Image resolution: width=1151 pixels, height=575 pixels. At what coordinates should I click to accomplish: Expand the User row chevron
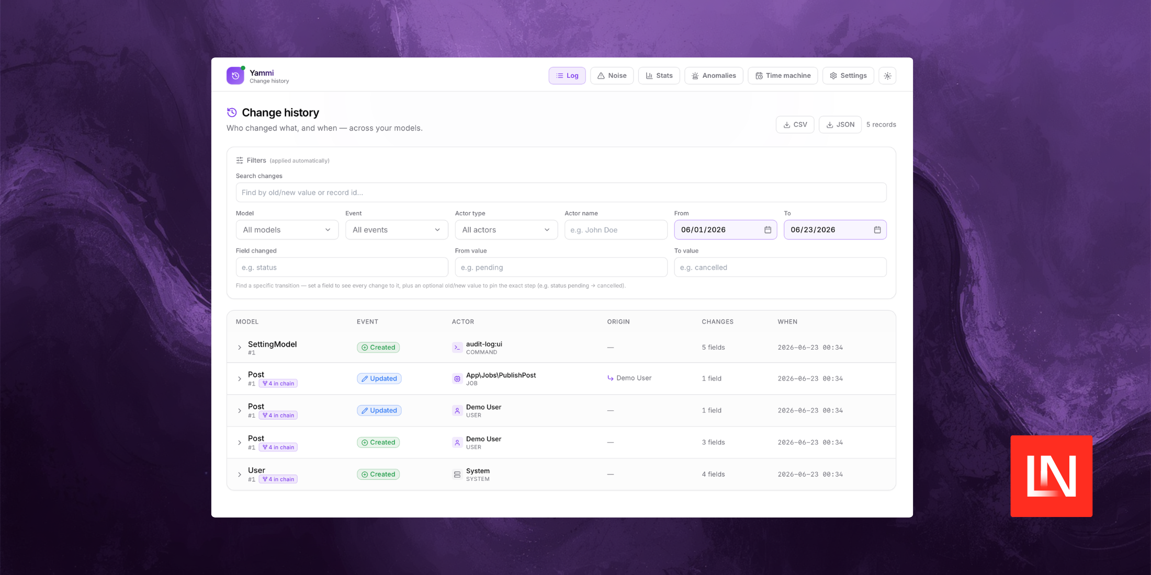(240, 475)
